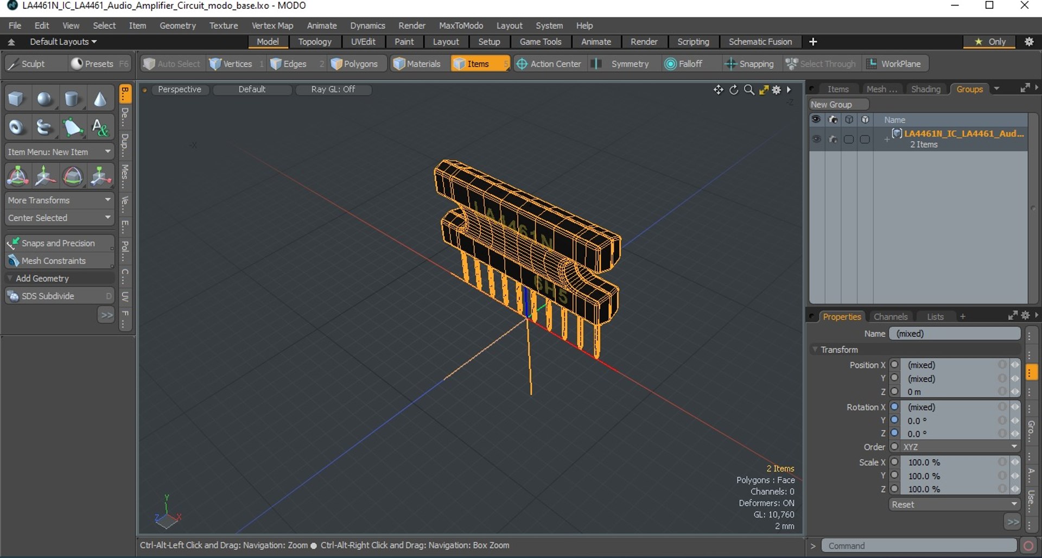
Task: Open the viewport settings gear icon
Action: tap(777, 90)
